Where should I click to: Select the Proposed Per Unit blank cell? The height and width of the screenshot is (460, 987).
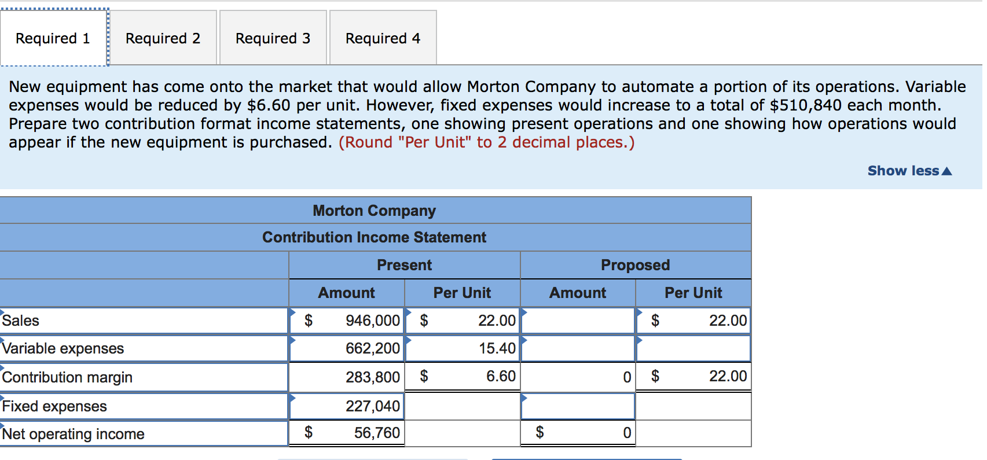694,348
